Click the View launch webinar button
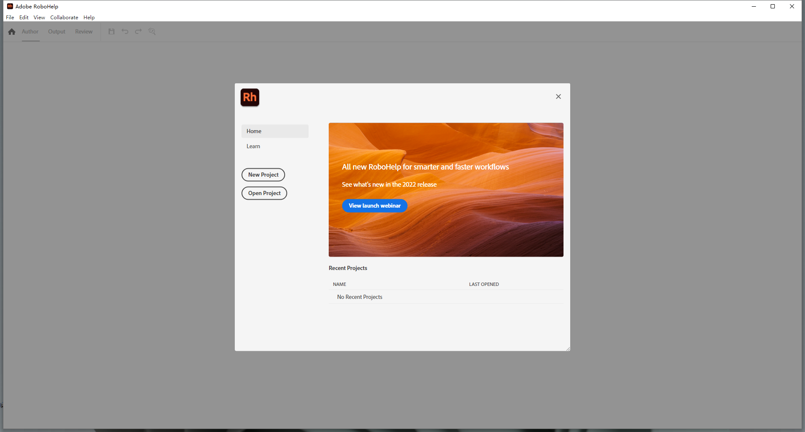Viewport: 805px width, 432px height. click(x=375, y=206)
